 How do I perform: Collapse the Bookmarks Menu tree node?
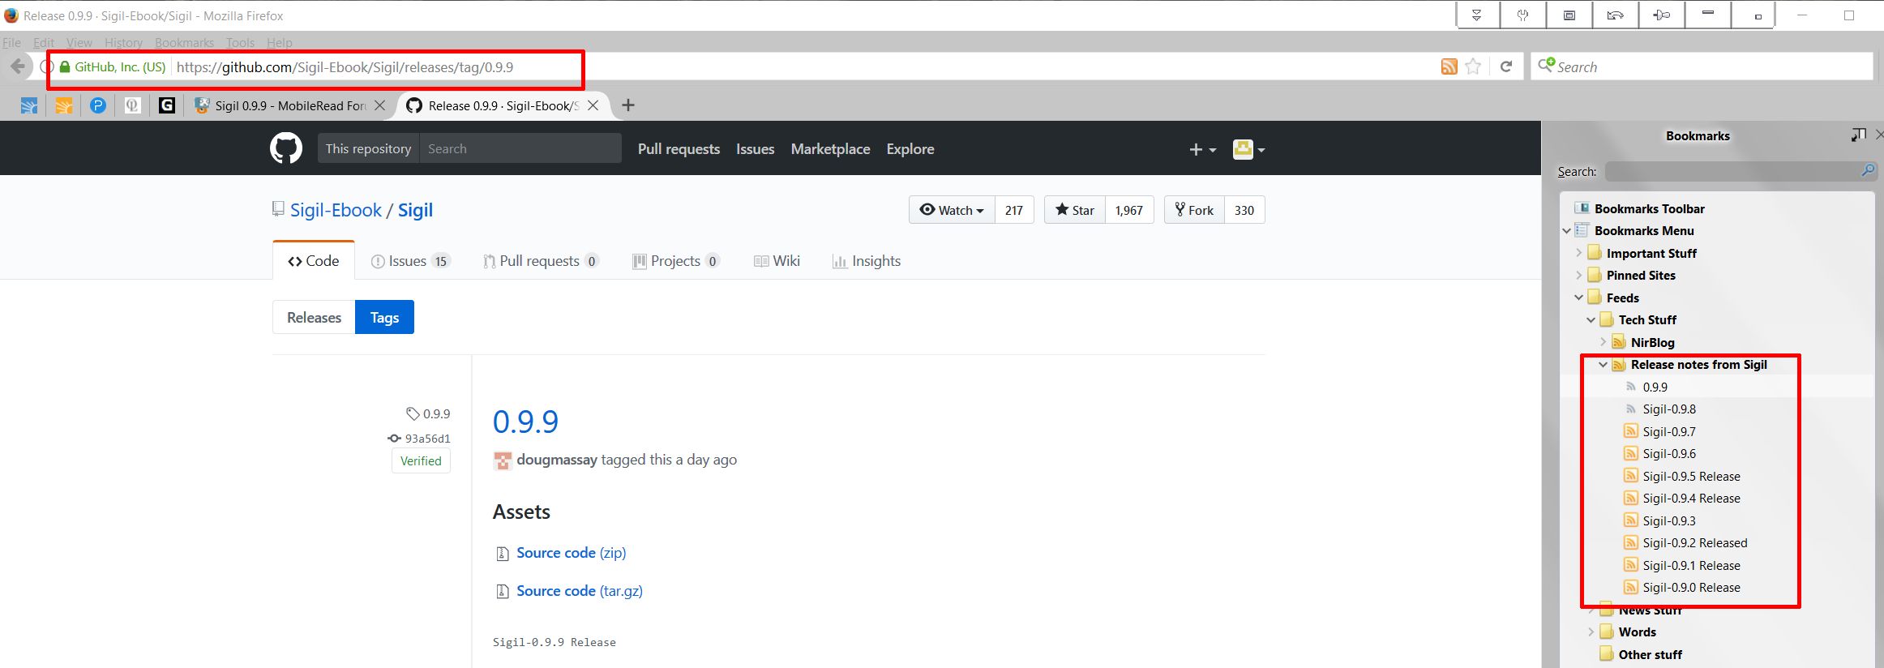pos(1566,231)
